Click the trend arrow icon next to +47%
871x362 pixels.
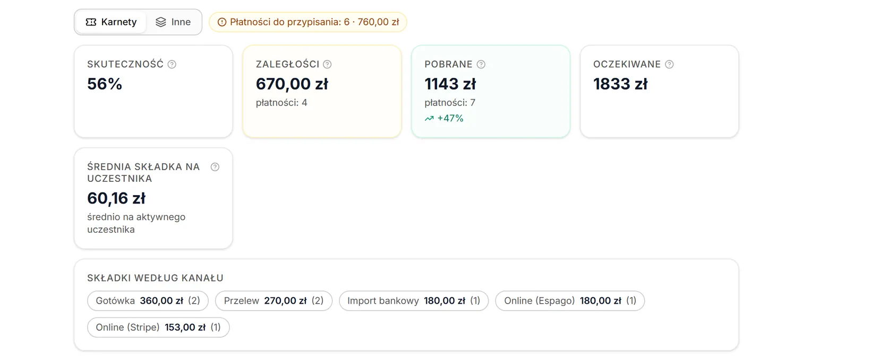point(429,119)
